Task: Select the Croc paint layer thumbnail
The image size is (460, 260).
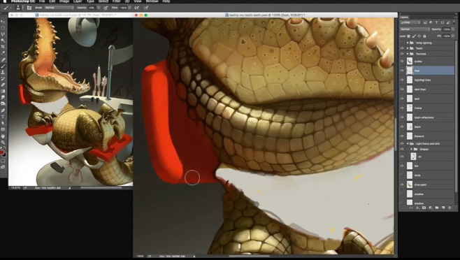Action: coord(410,185)
